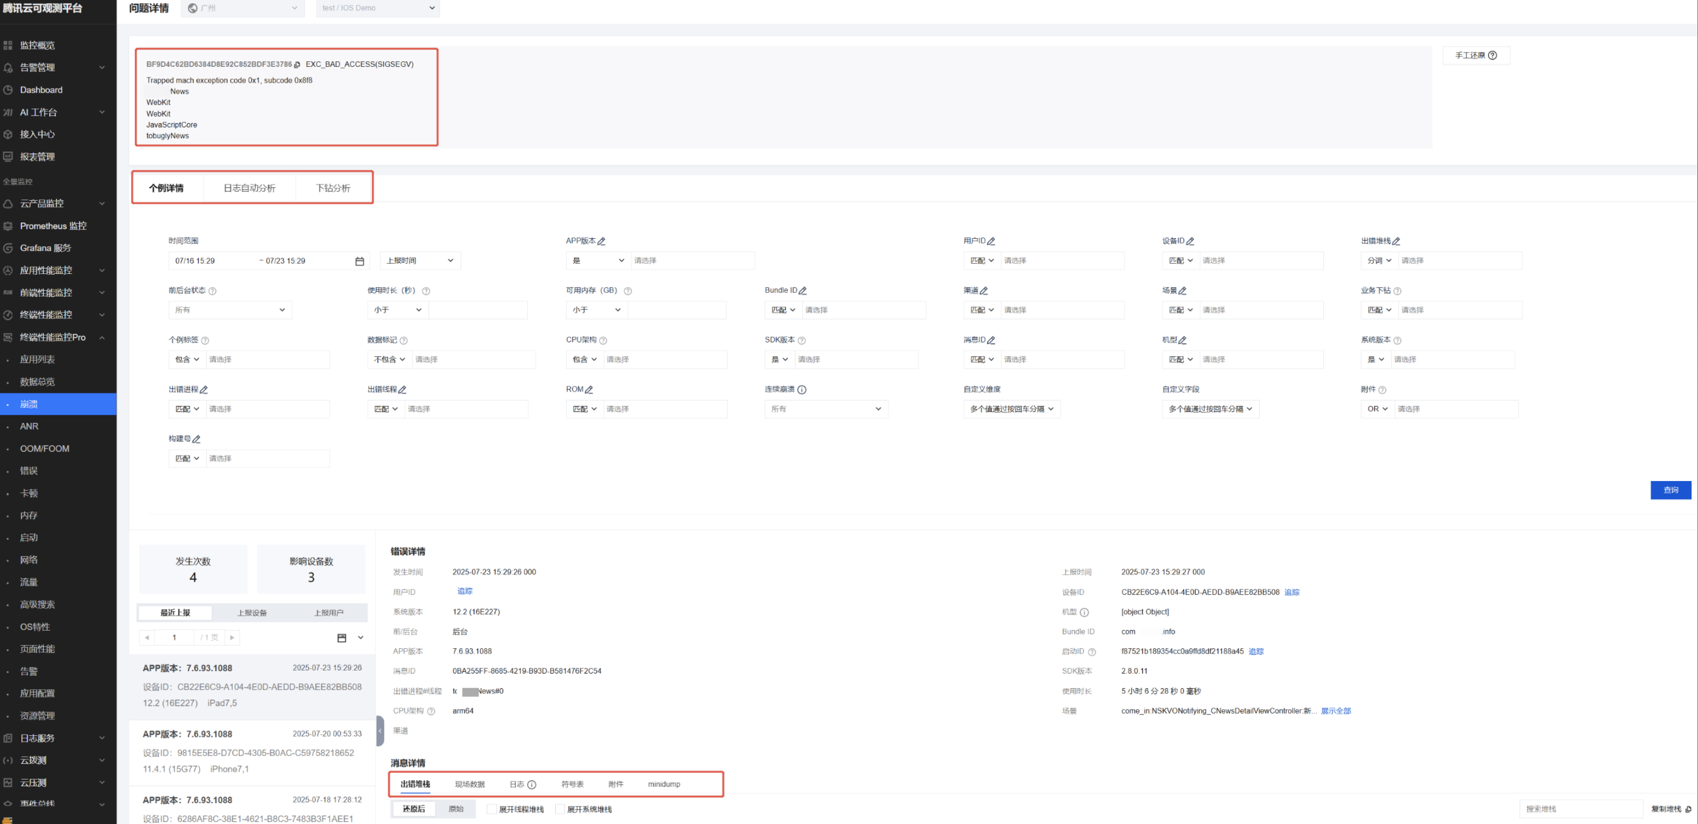Click the edit pencil icon beside APP版本
The image size is (1698, 824).
tap(601, 242)
